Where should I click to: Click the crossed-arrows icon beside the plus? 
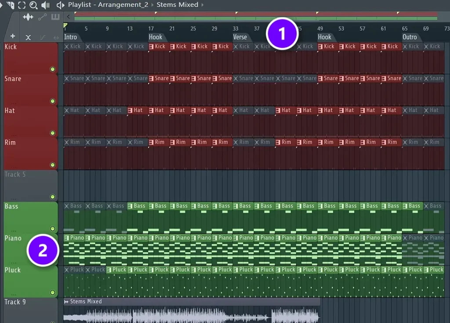pos(28,37)
